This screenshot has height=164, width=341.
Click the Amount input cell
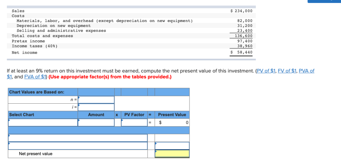coord(96,122)
